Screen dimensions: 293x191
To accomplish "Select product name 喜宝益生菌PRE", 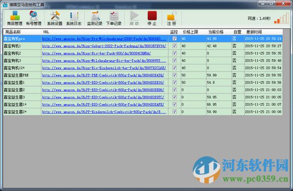I will tap(16, 75).
